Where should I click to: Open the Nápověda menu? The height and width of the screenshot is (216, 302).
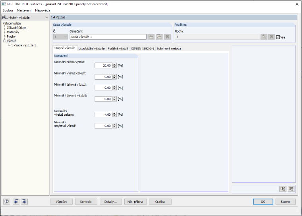[43, 10]
